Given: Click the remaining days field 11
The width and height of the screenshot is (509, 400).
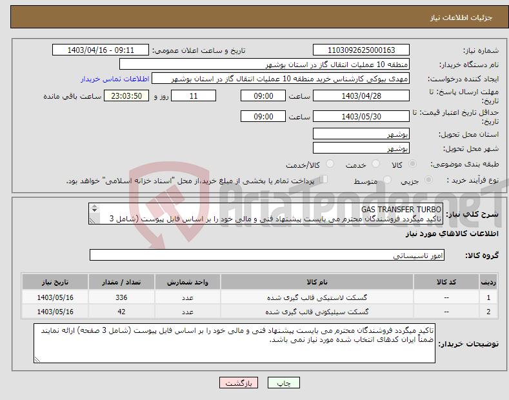Looking at the screenshot, I should click(x=194, y=95).
